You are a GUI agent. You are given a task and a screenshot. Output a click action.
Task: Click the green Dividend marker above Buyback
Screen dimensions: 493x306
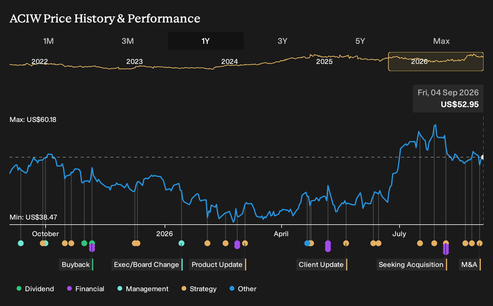tap(92, 243)
